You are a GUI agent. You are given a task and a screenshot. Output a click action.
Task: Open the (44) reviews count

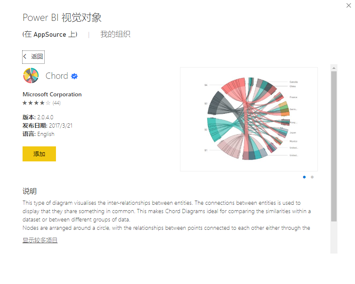(x=56, y=103)
